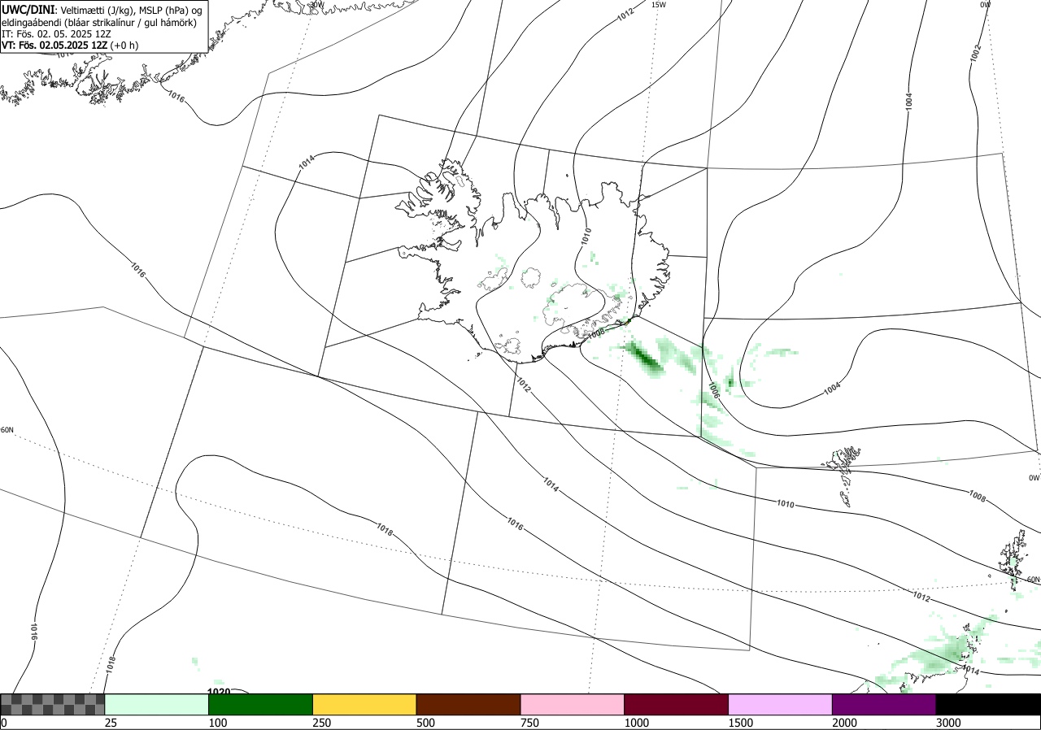Click legend value "1500"
This screenshot has height=730, width=1041.
pos(740,723)
